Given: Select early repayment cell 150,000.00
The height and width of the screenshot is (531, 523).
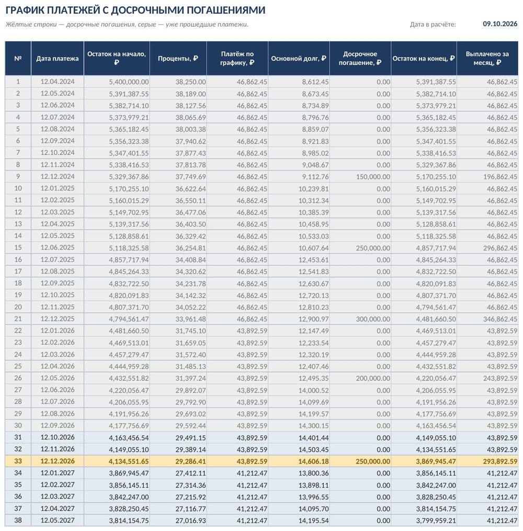Looking at the screenshot, I should (360, 176).
